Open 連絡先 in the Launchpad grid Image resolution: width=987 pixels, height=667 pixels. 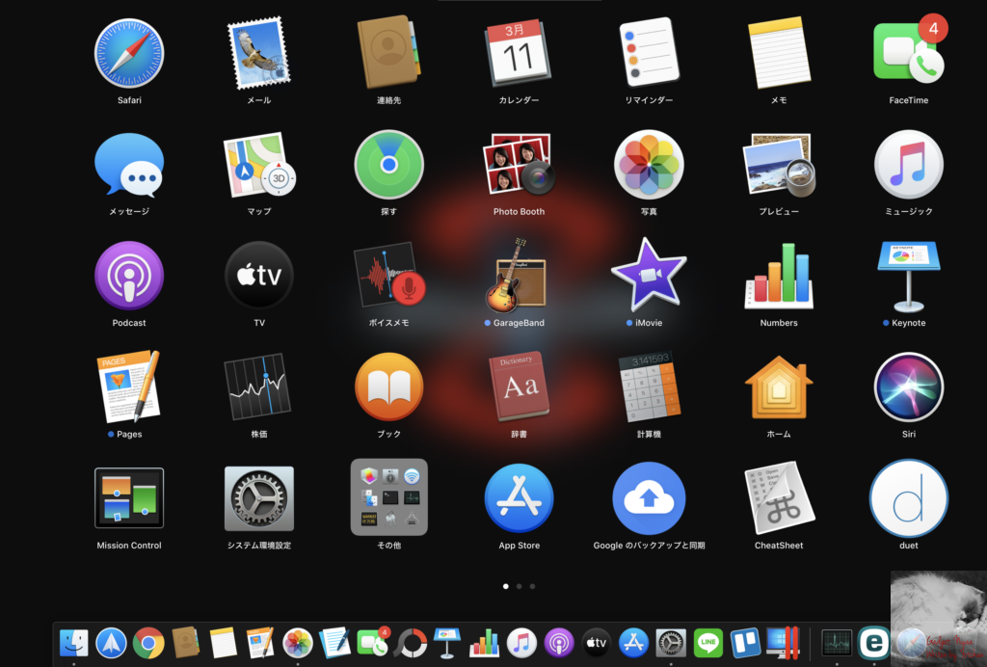click(389, 52)
